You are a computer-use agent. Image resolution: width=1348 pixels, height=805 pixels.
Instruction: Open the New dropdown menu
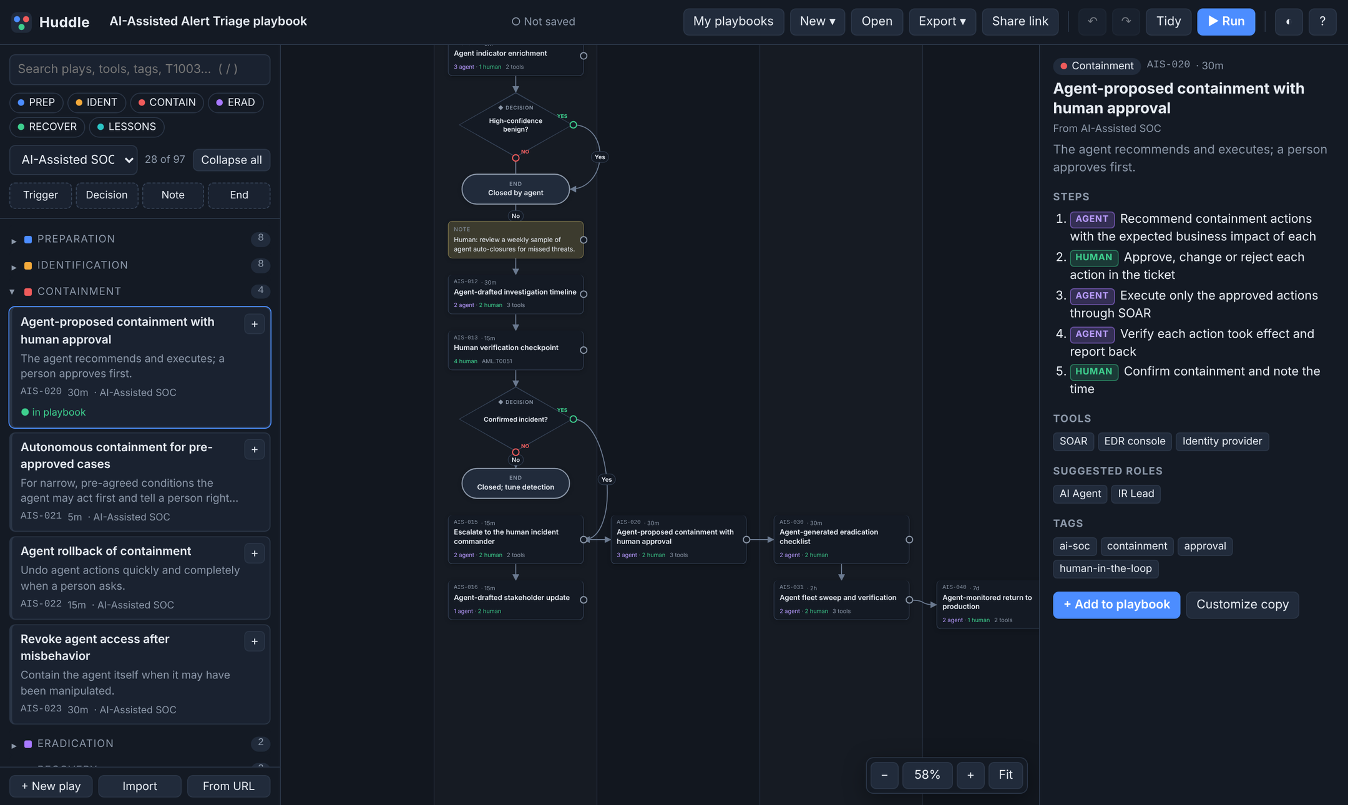pyautogui.click(x=818, y=21)
